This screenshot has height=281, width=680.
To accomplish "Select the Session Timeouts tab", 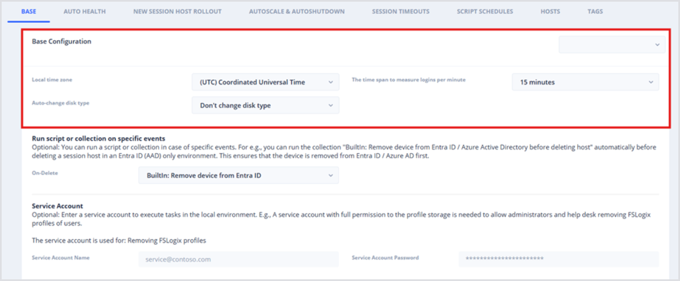I will [x=400, y=11].
